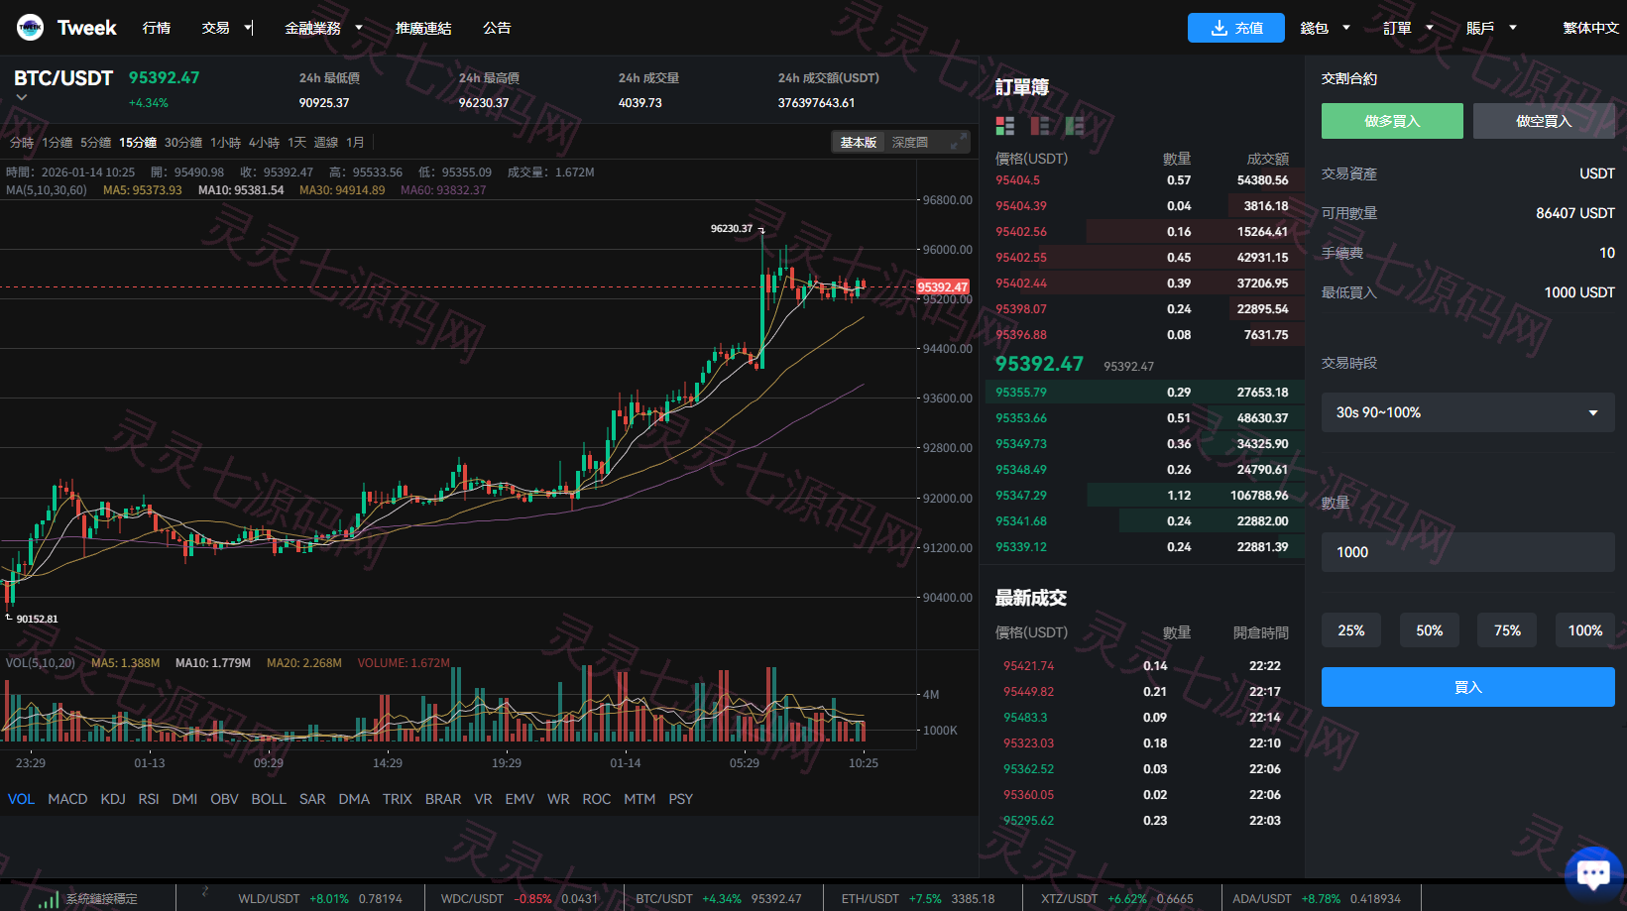This screenshot has height=911, width=1627.
Task: Open the 推廣連結 menu item
Action: tap(423, 28)
